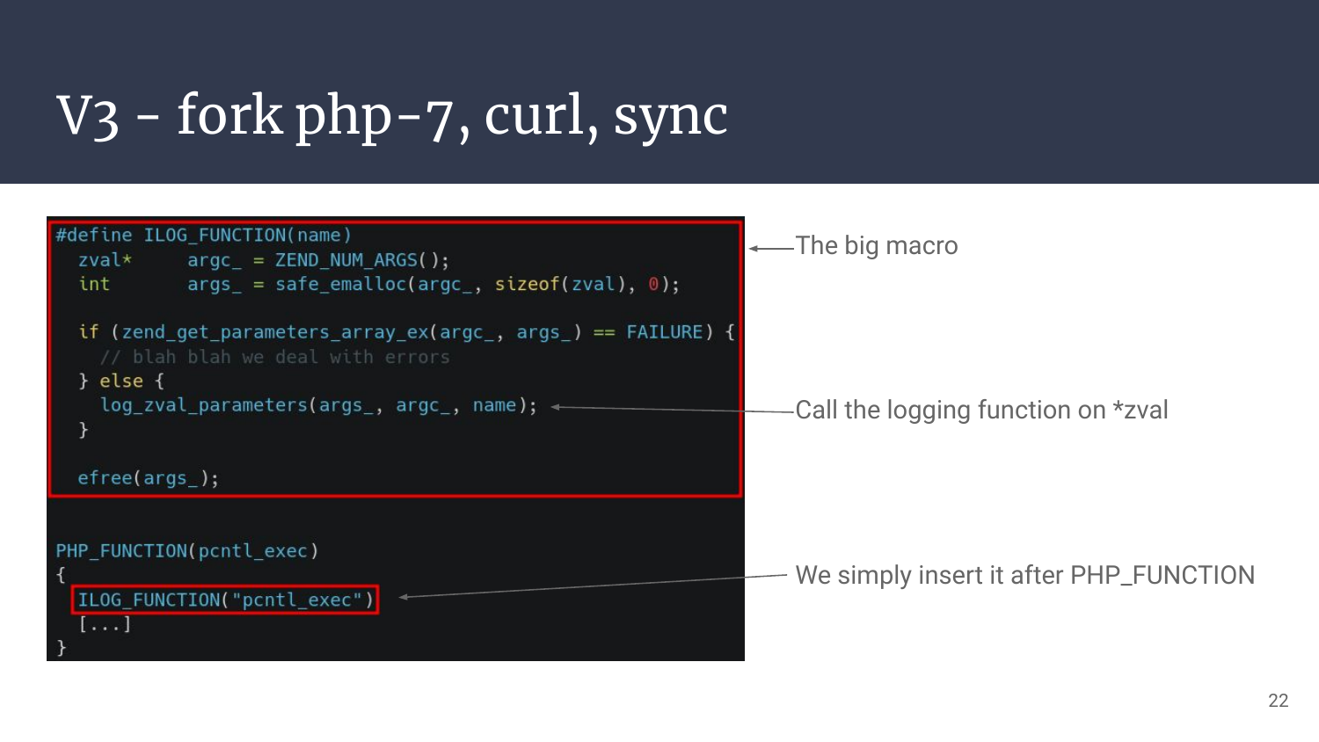Image resolution: width=1319 pixels, height=742 pixels.
Task: Click the comment '// blah blah we deal with errors'
Action: tap(275, 357)
